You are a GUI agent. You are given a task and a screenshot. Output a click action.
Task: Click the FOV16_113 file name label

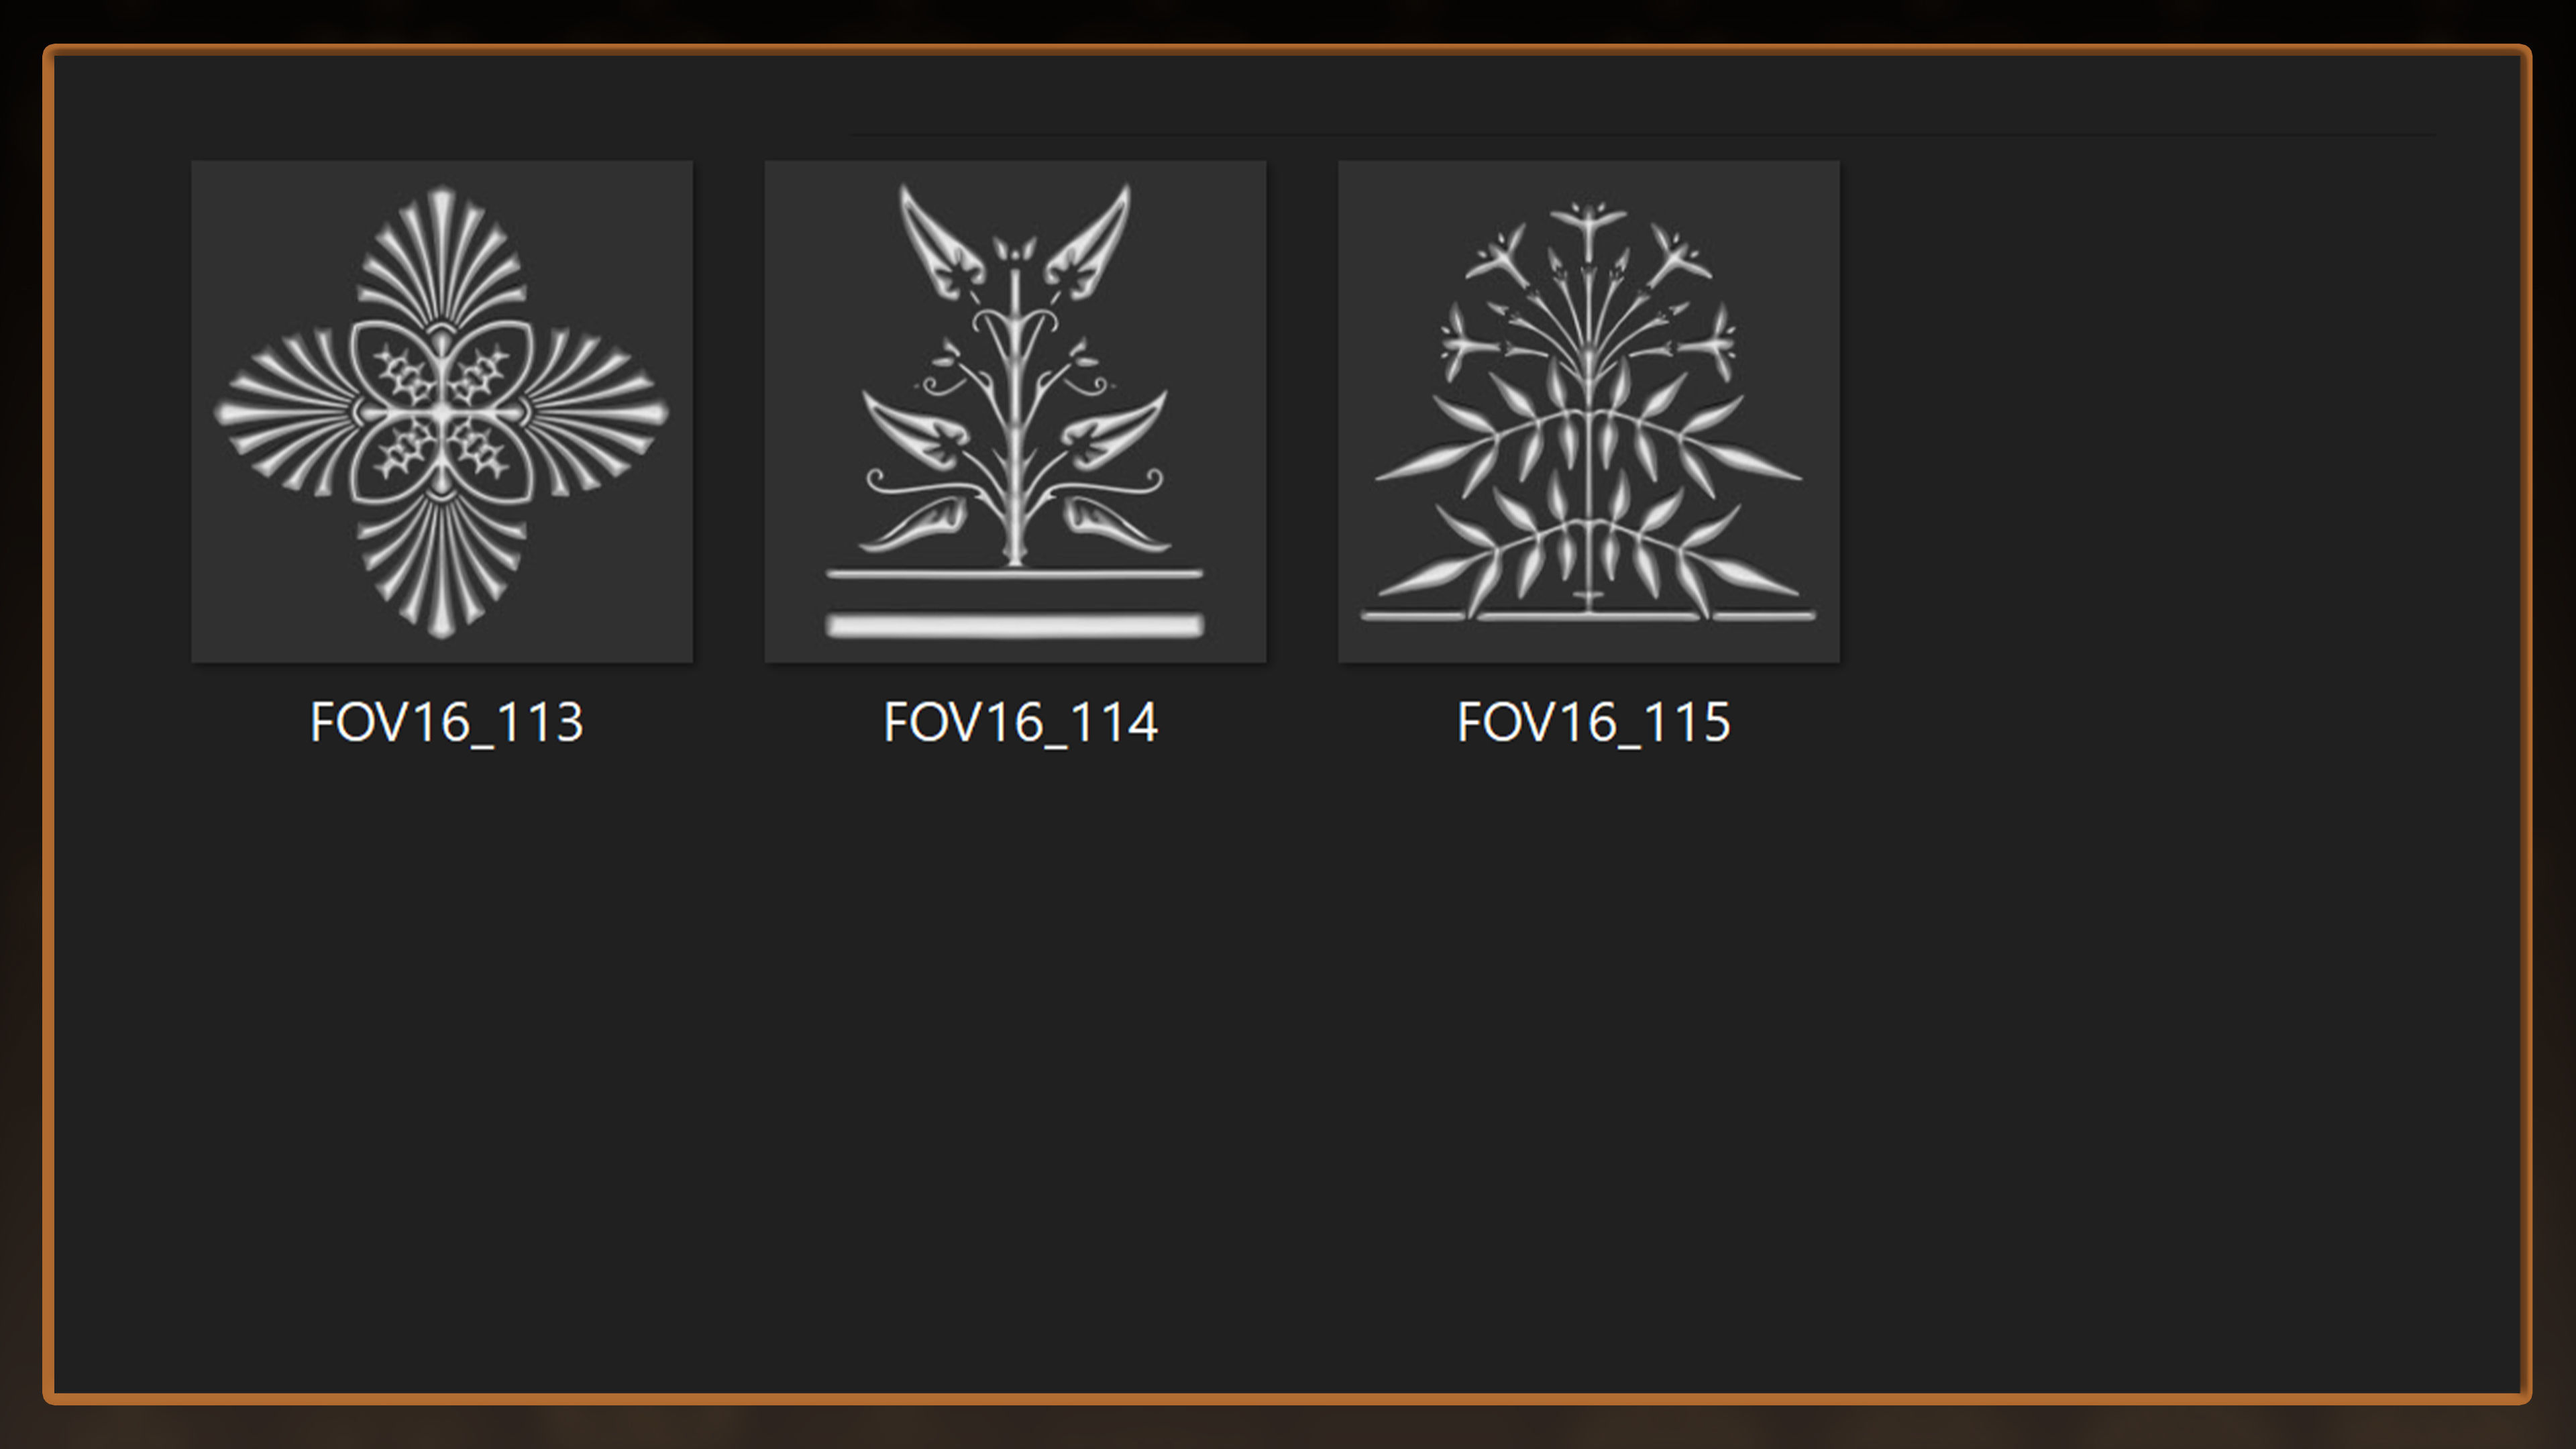(x=446, y=723)
